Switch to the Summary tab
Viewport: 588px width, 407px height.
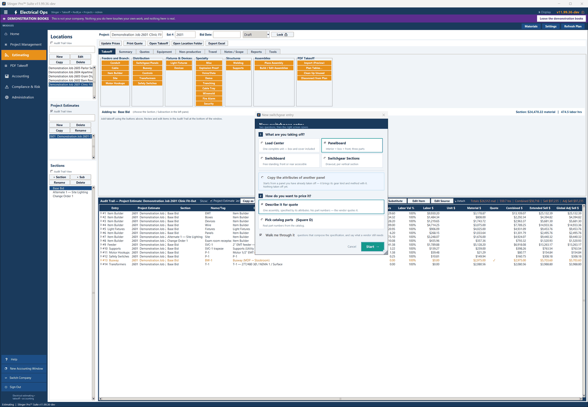[x=125, y=52]
